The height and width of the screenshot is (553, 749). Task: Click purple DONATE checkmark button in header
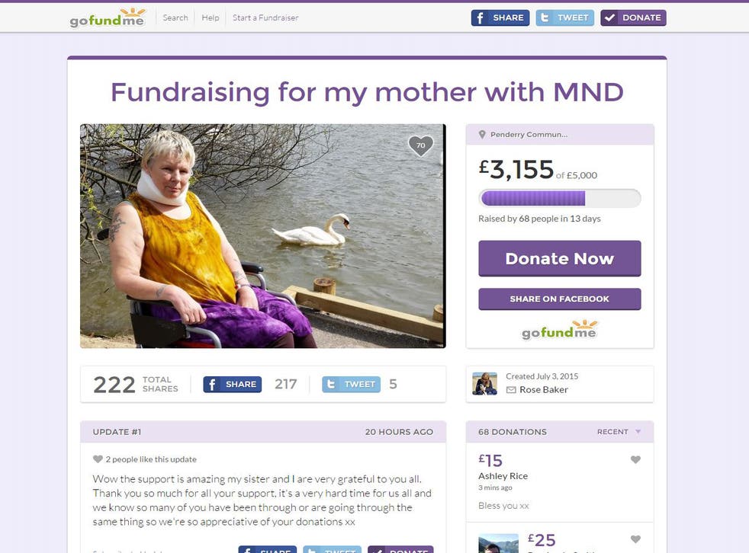[x=633, y=18]
